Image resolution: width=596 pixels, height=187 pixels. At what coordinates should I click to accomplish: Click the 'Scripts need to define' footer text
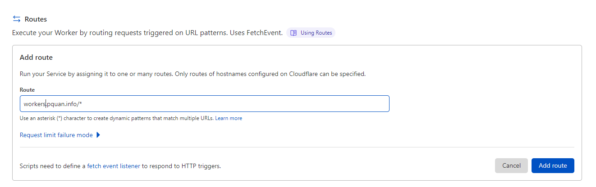[x=53, y=166]
